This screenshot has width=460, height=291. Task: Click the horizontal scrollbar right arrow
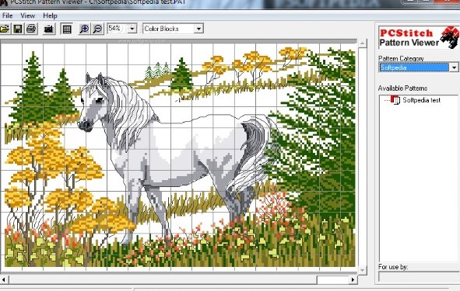[x=353, y=280]
